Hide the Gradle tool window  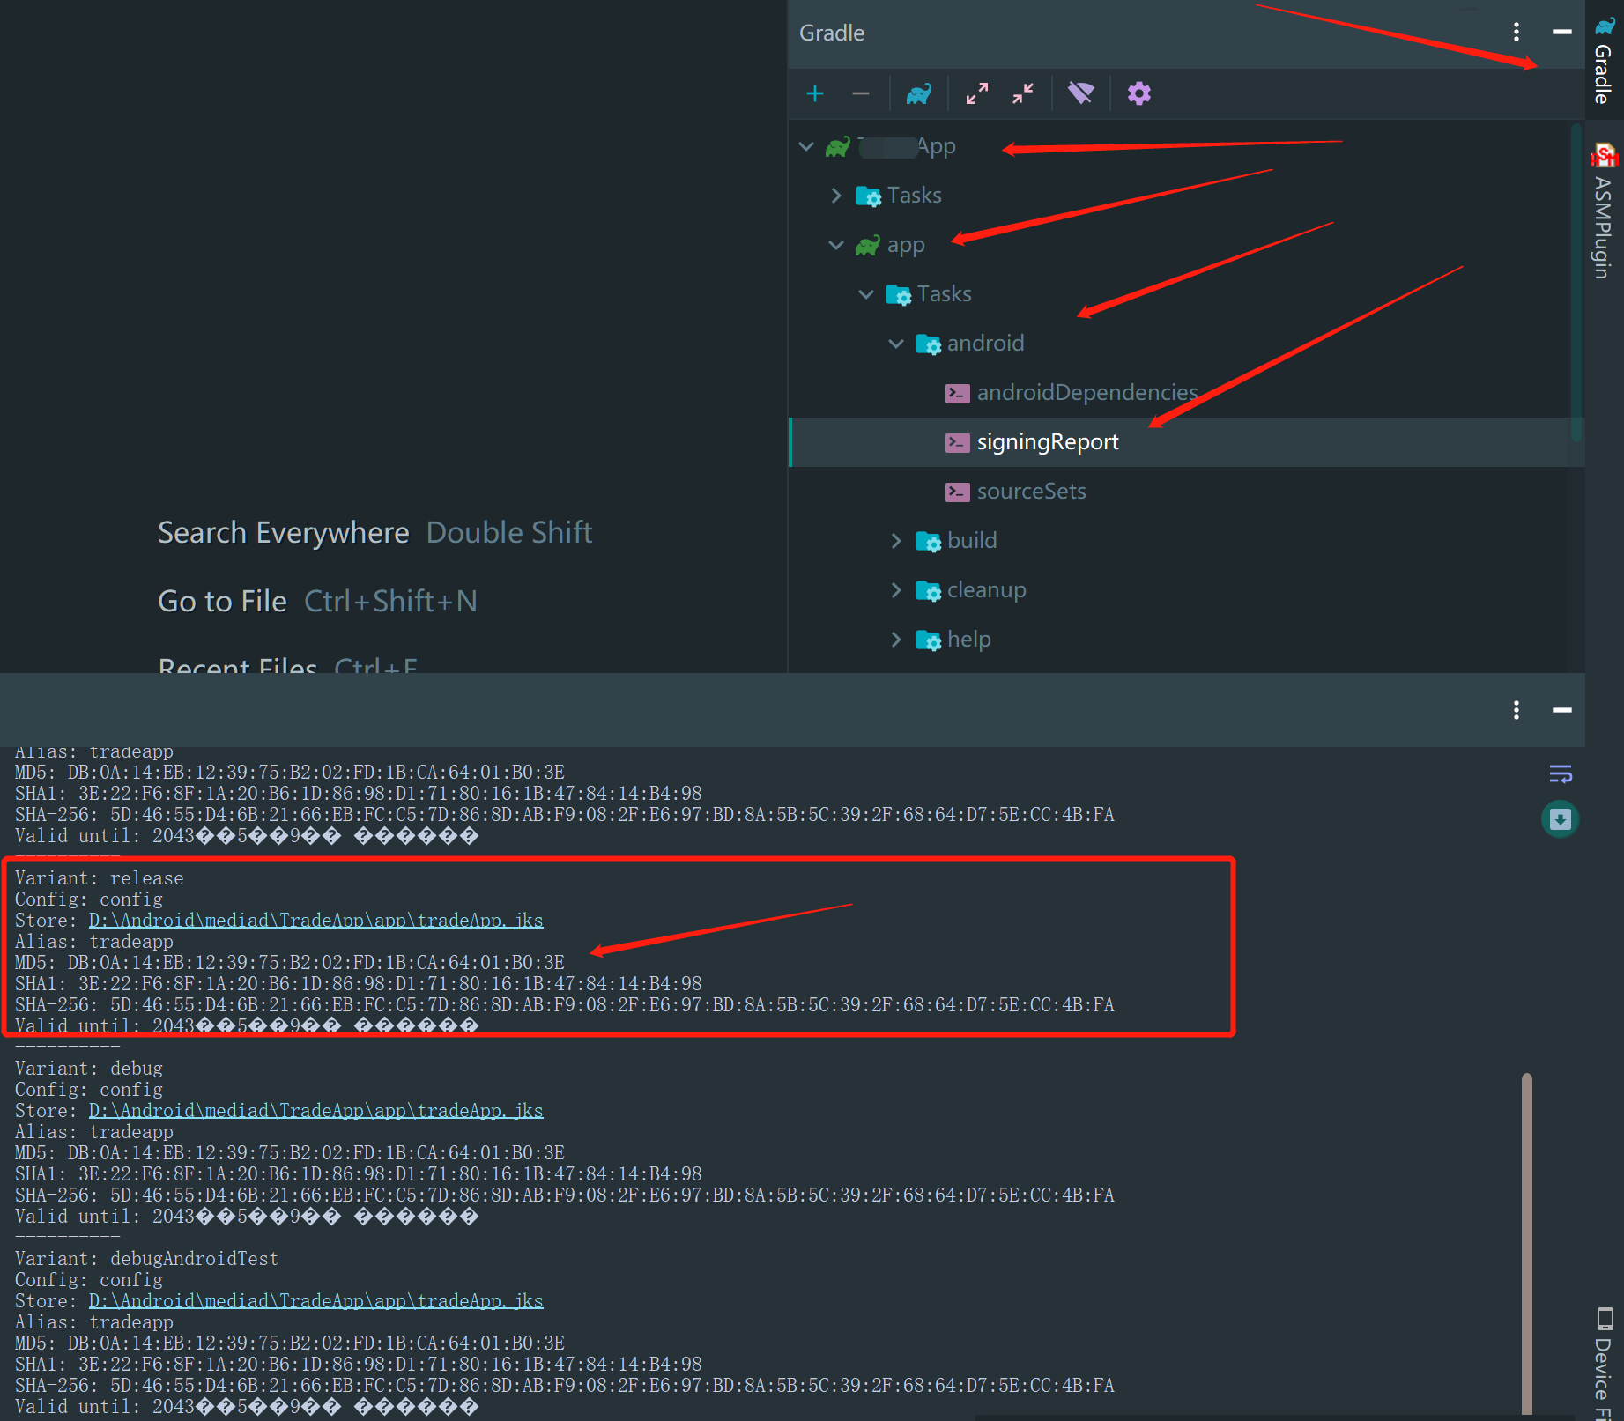coord(1562,32)
